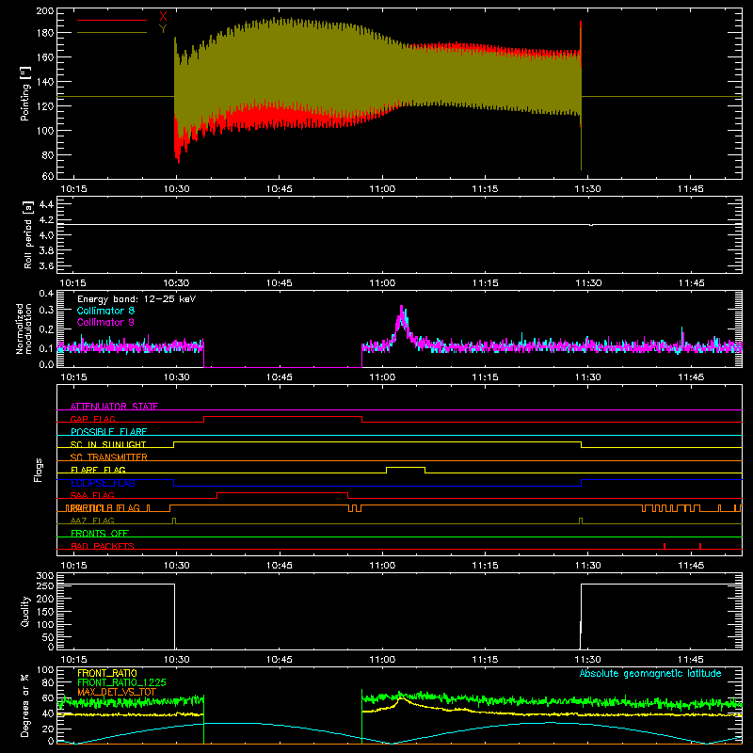Click the 3.6 tick on Roll period axis
753x753 pixels.
pyautogui.click(x=46, y=265)
